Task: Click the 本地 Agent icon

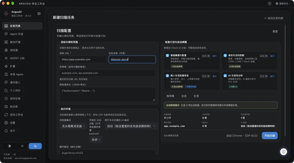Action: click(6, 74)
